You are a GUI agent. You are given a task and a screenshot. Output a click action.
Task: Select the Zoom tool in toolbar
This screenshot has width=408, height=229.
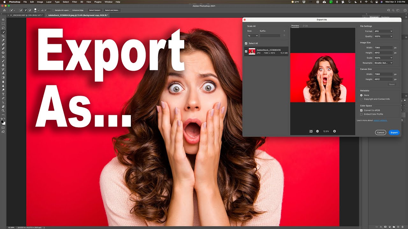point(4,111)
